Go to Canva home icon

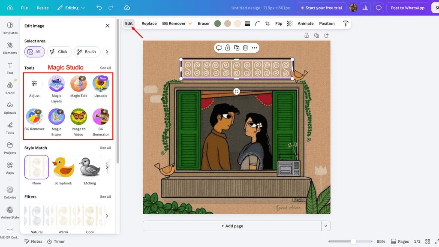tap(10, 8)
